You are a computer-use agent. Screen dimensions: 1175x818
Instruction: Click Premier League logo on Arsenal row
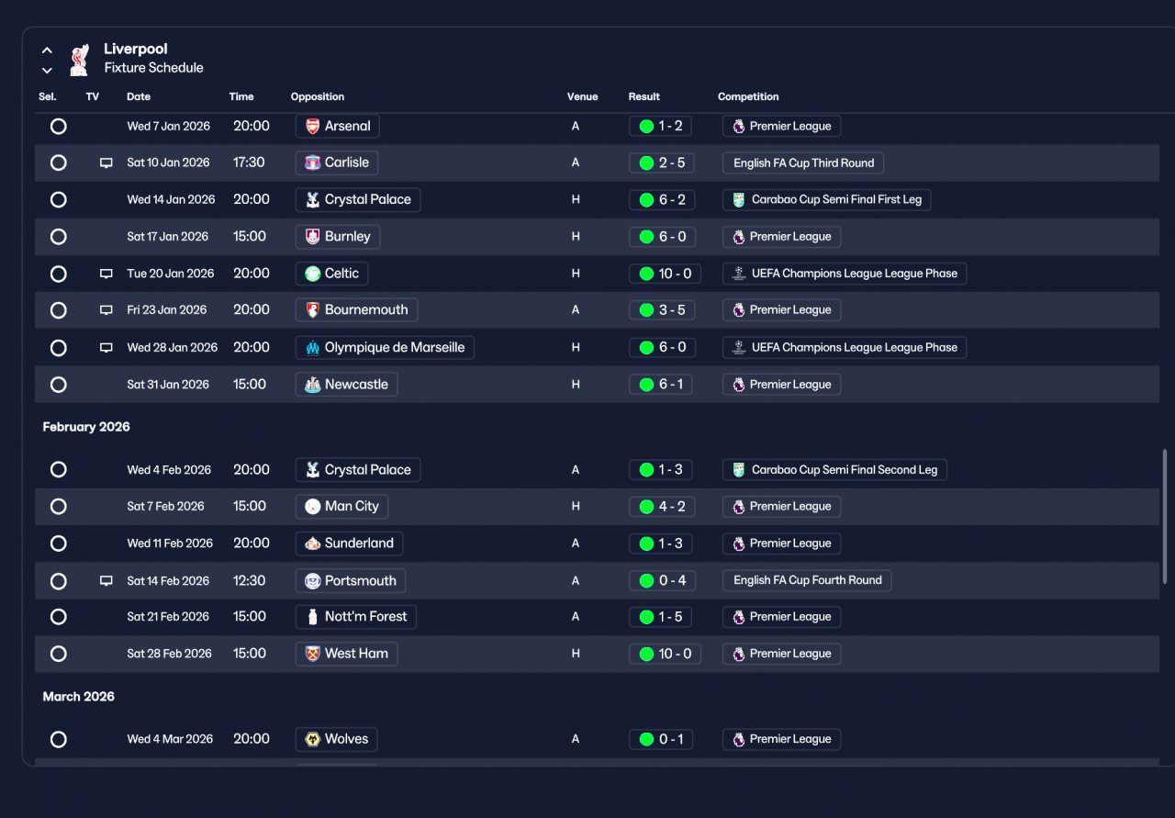point(739,127)
